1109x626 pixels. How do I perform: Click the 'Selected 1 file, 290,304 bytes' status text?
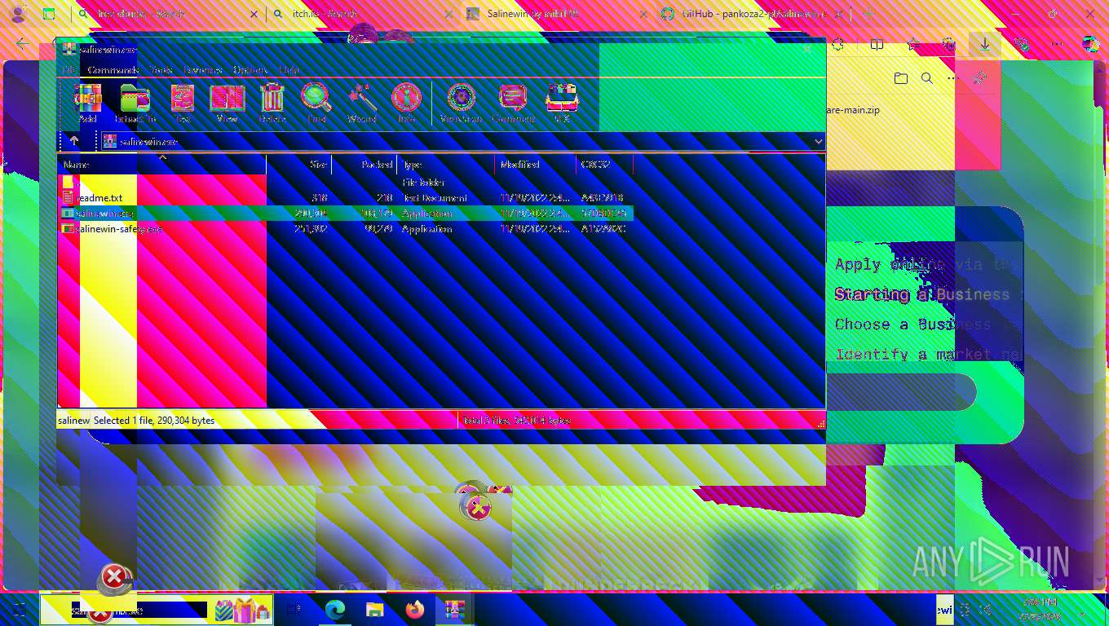coord(154,421)
